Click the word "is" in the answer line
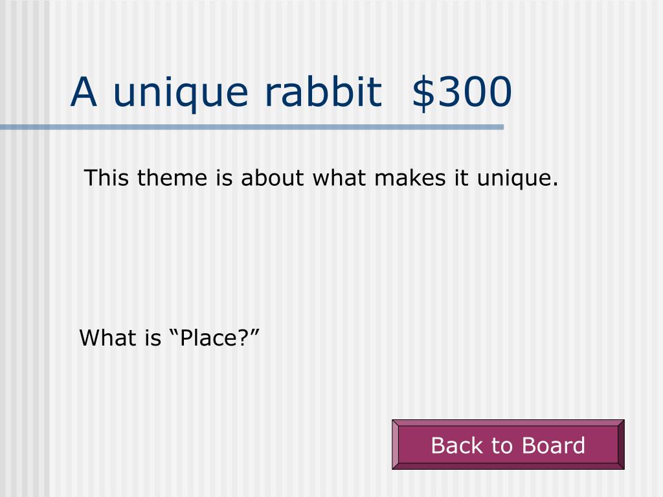This screenshot has width=663, height=497. pyautogui.click(x=153, y=338)
